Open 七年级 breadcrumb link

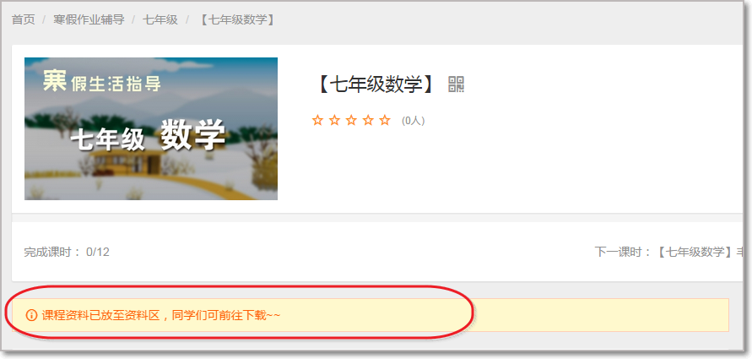point(160,19)
